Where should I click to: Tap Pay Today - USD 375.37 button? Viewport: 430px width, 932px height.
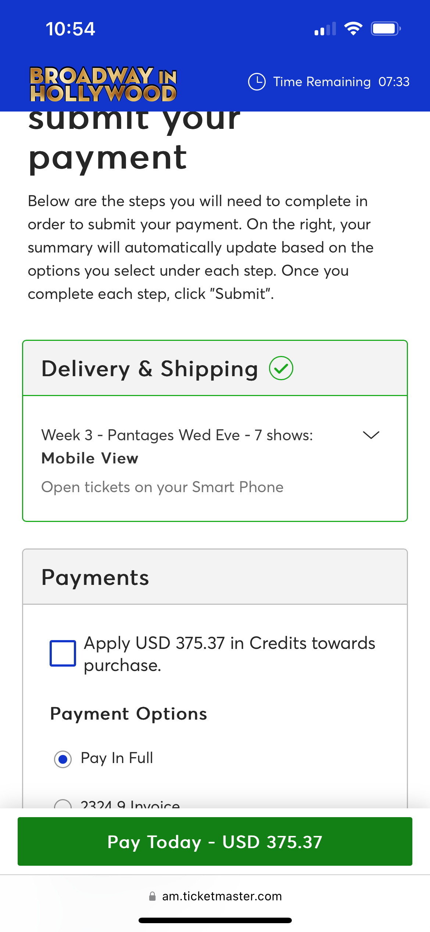(x=215, y=841)
